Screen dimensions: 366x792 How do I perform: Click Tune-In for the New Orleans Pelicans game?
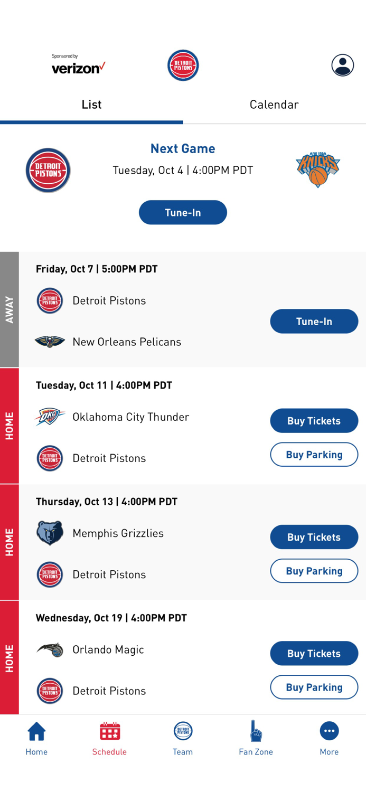314,321
